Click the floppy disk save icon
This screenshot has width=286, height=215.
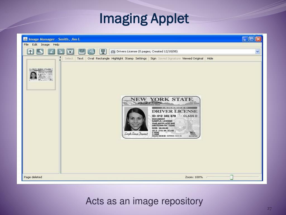pyautogui.click(x=103, y=52)
